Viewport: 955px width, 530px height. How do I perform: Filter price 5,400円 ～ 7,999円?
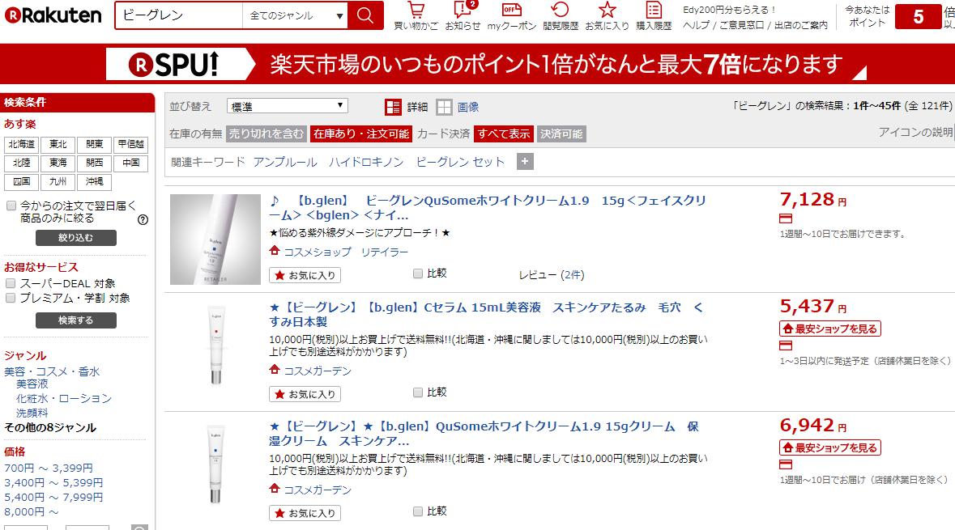point(53,497)
